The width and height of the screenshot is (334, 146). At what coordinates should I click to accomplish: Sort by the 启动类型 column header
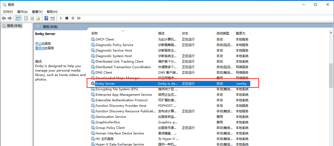pyautogui.click(x=223, y=33)
